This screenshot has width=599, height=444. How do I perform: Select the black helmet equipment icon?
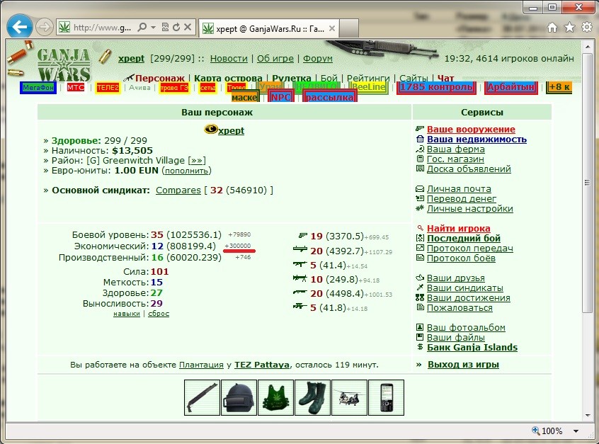[239, 397]
